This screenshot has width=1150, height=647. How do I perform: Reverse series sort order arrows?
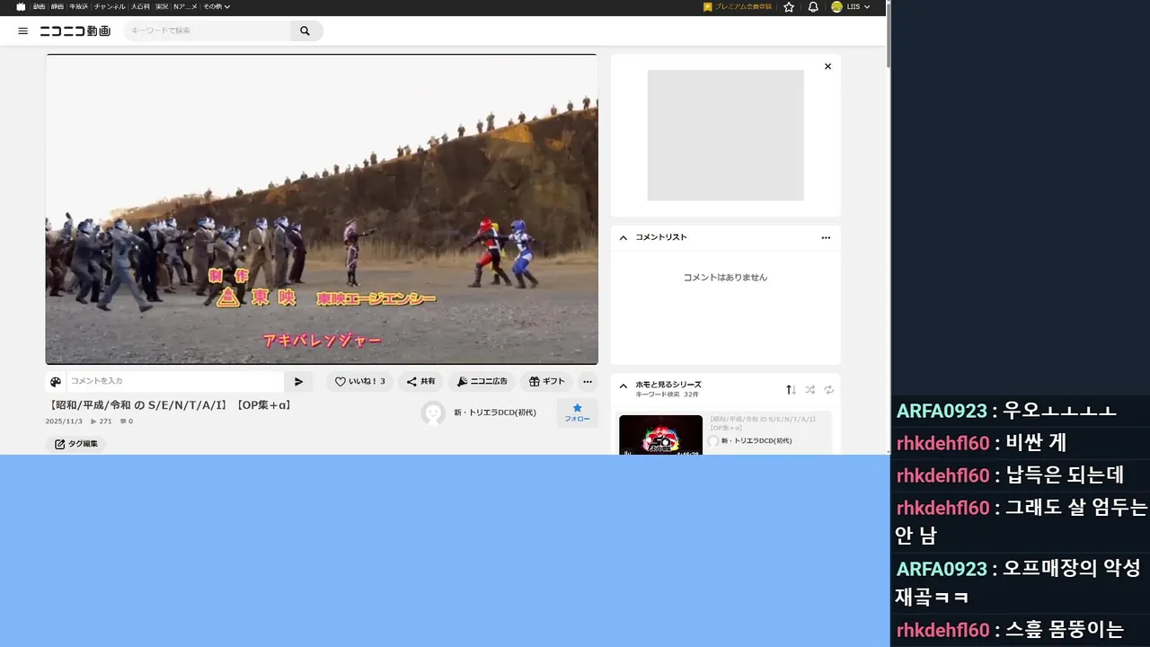point(791,389)
